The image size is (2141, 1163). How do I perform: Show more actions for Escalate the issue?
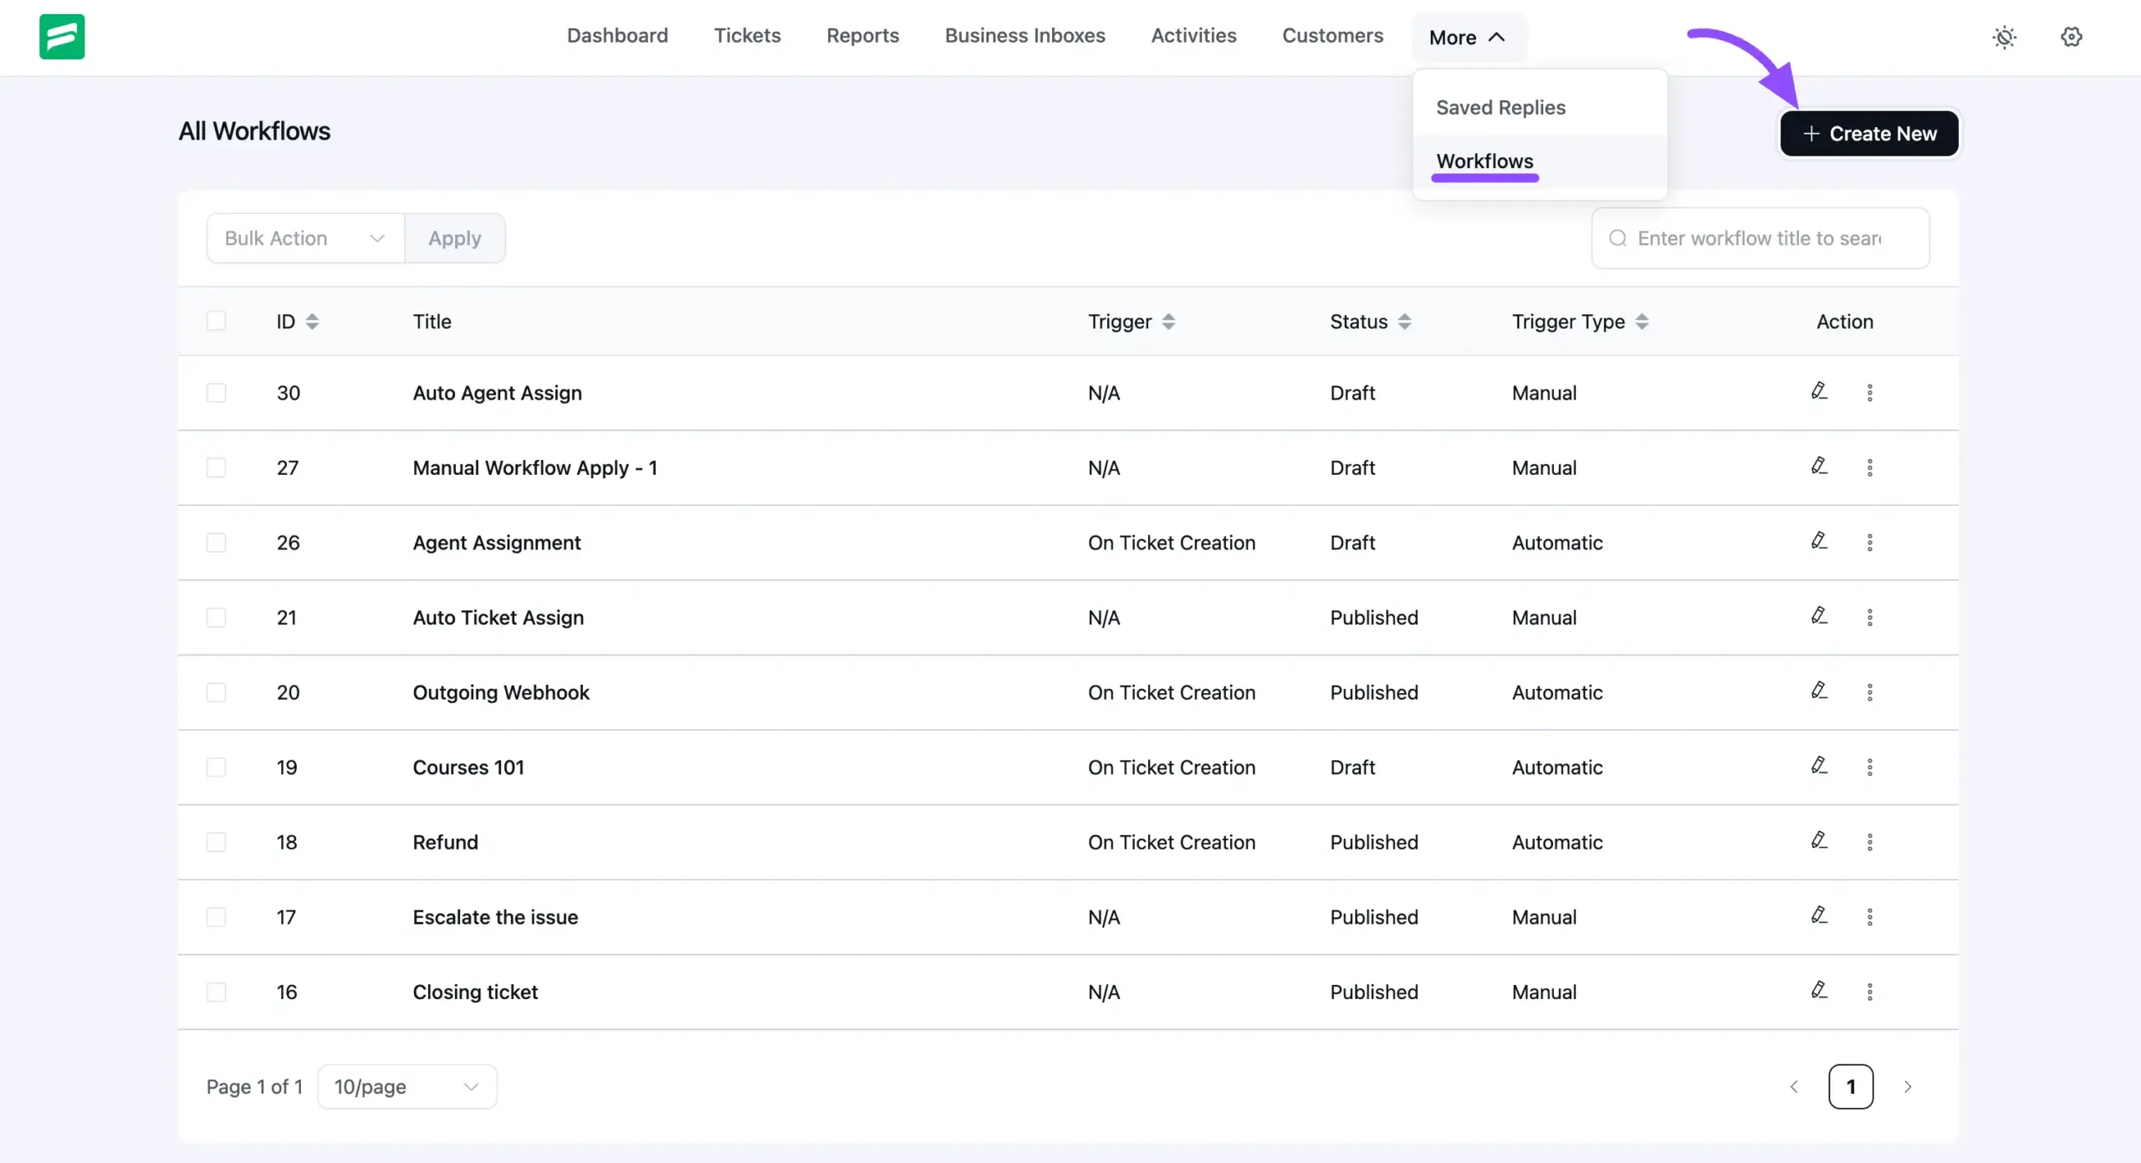pos(1870,917)
